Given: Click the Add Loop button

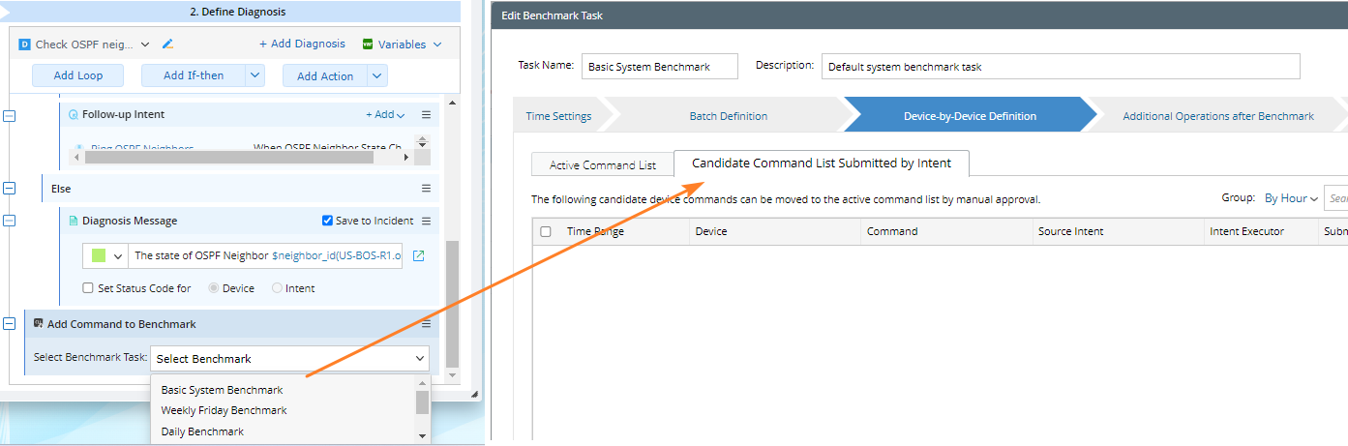Looking at the screenshot, I should click(77, 75).
